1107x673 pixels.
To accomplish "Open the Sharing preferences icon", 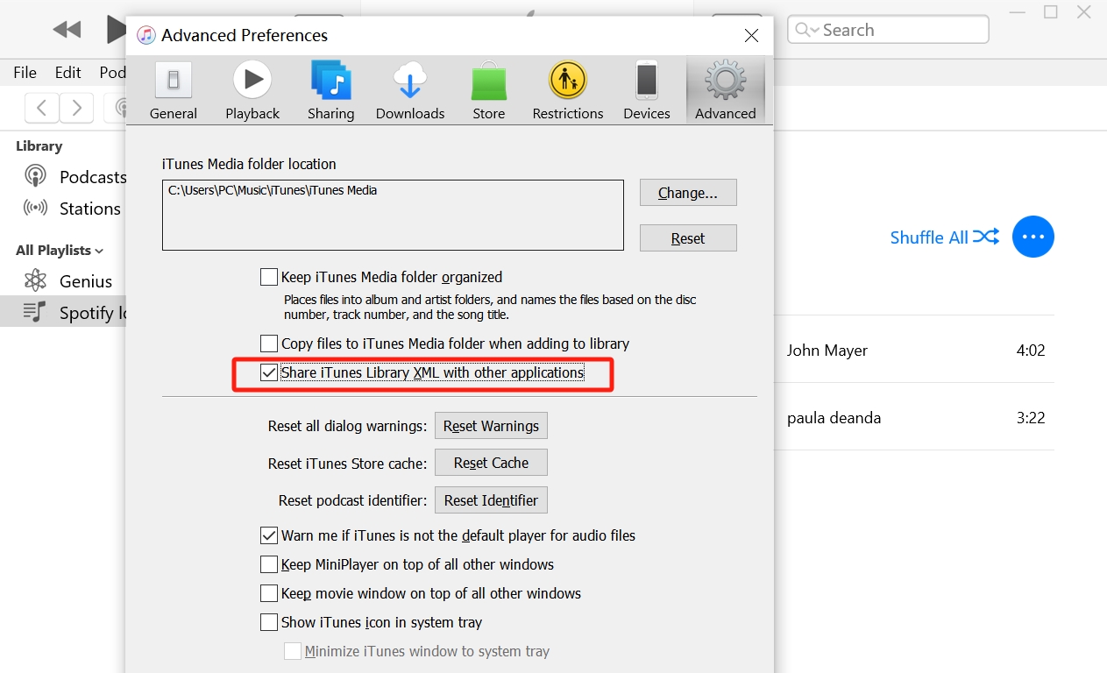I will pos(330,90).
